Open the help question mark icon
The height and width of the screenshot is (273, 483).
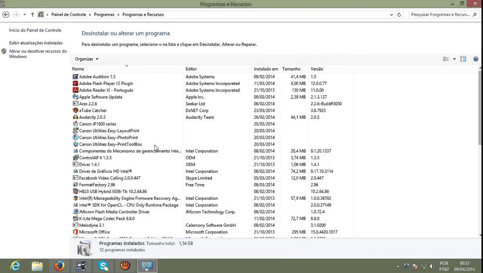476,59
